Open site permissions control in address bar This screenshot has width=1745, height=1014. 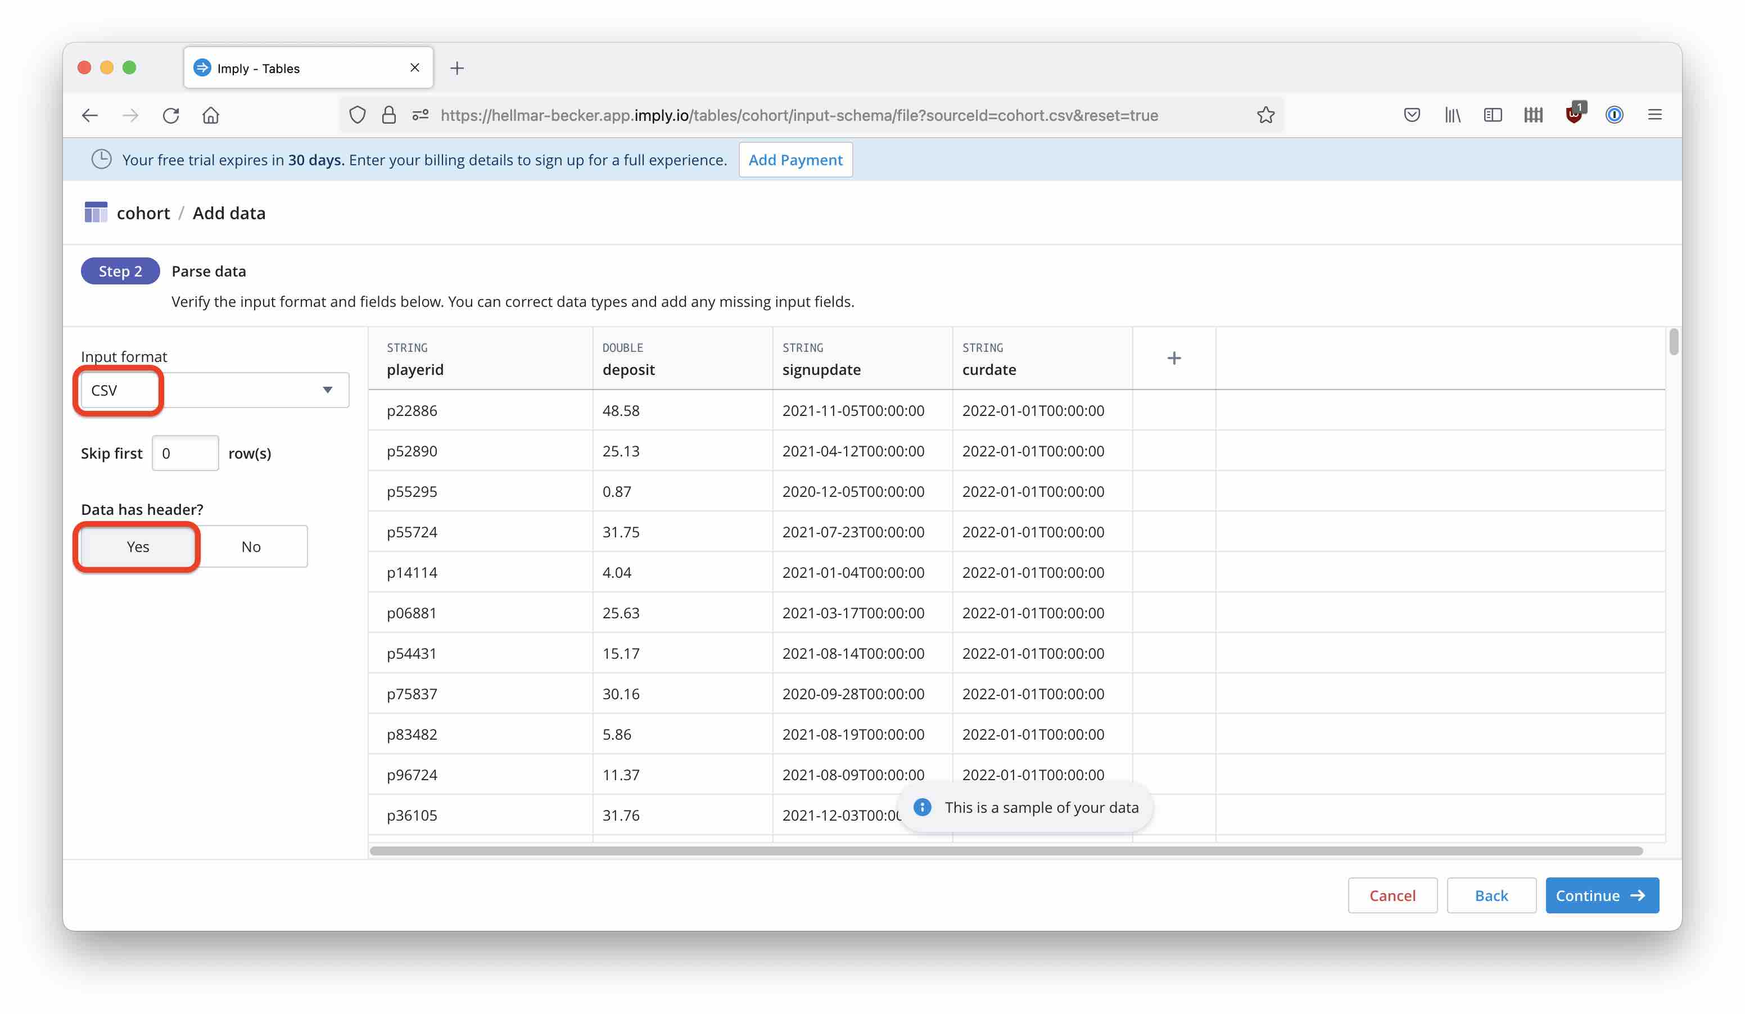419,115
